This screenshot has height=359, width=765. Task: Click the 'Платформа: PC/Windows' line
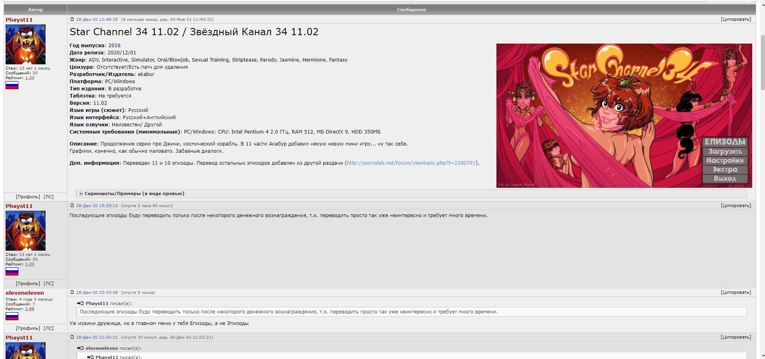102,82
